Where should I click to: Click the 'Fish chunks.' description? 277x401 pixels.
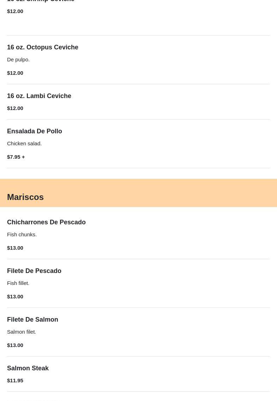click(22, 234)
